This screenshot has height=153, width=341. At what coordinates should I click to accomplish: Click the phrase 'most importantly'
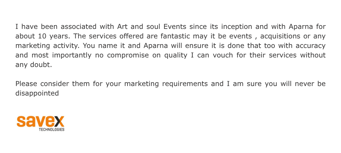(x=61, y=55)
